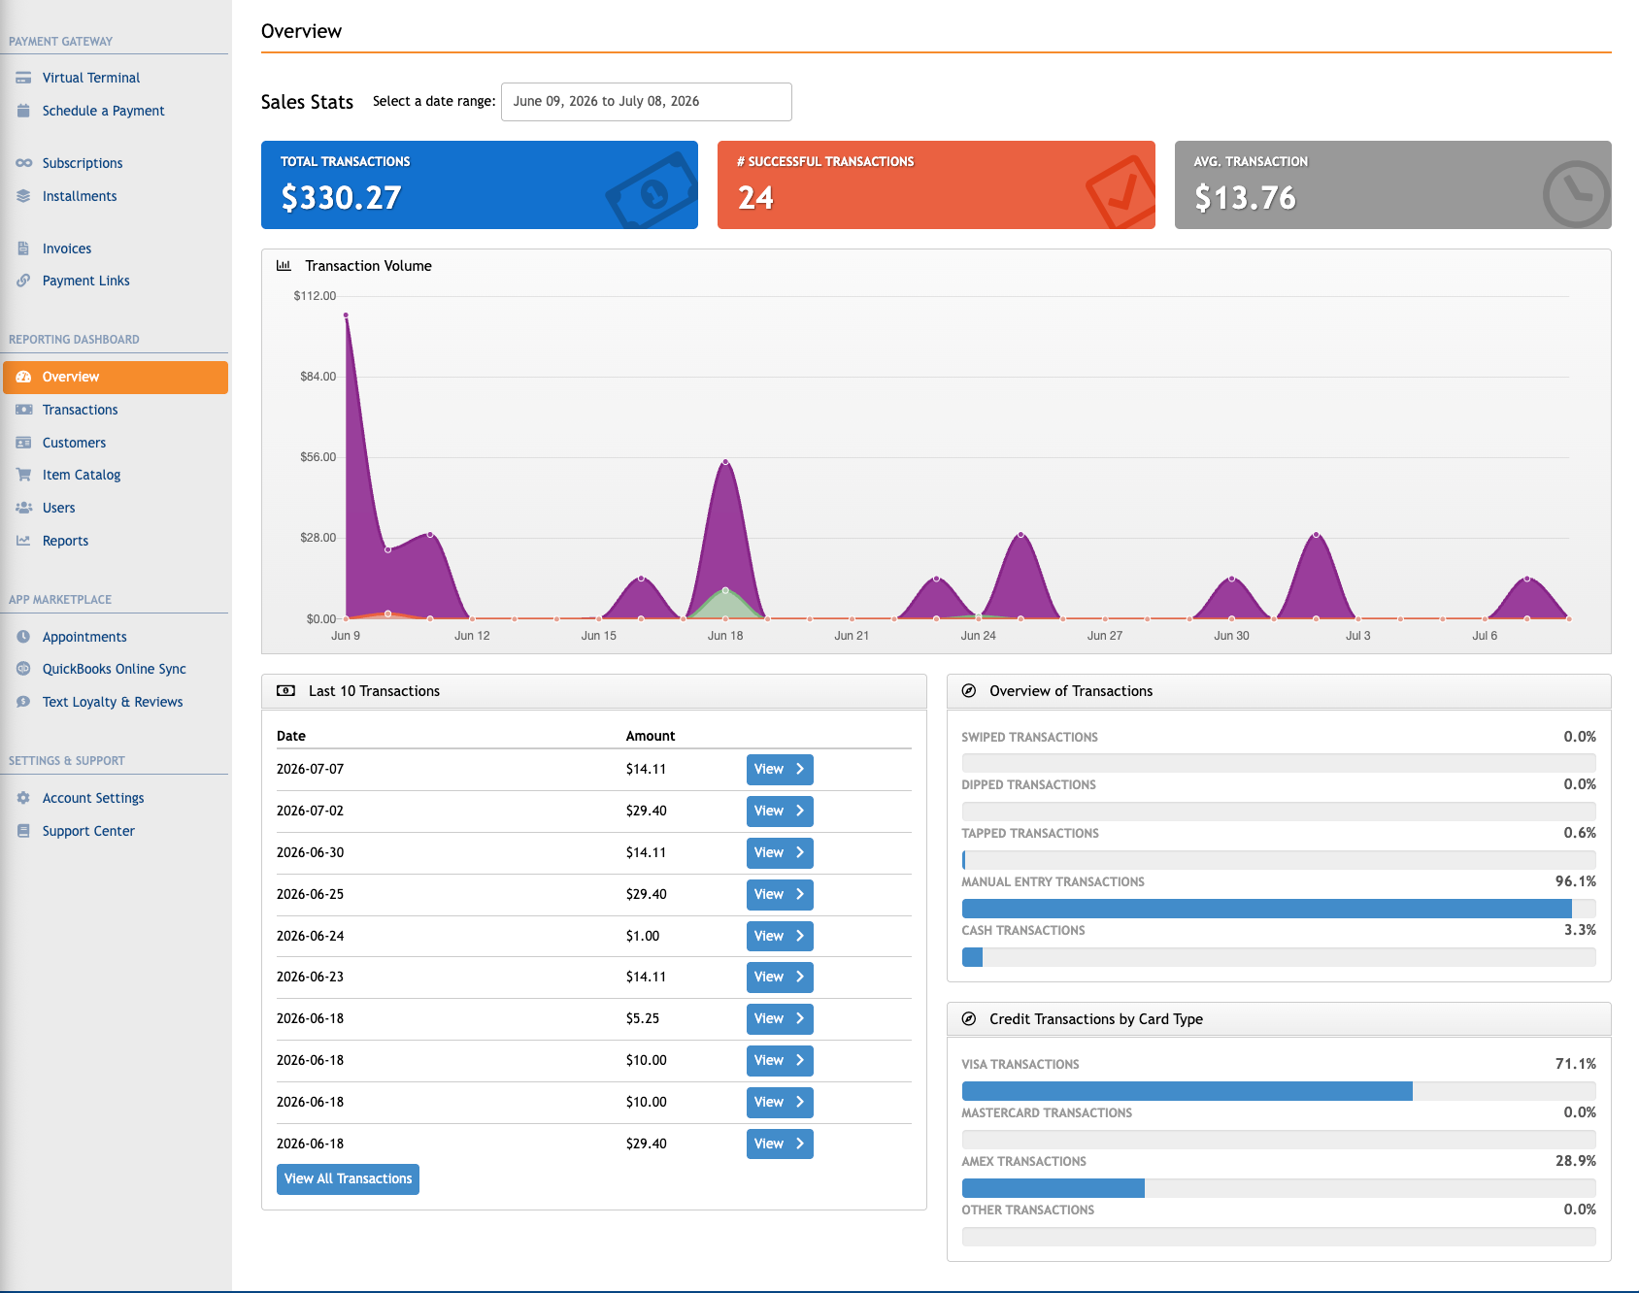Click the Transaction Volume bar chart icon

pyautogui.click(x=284, y=265)
